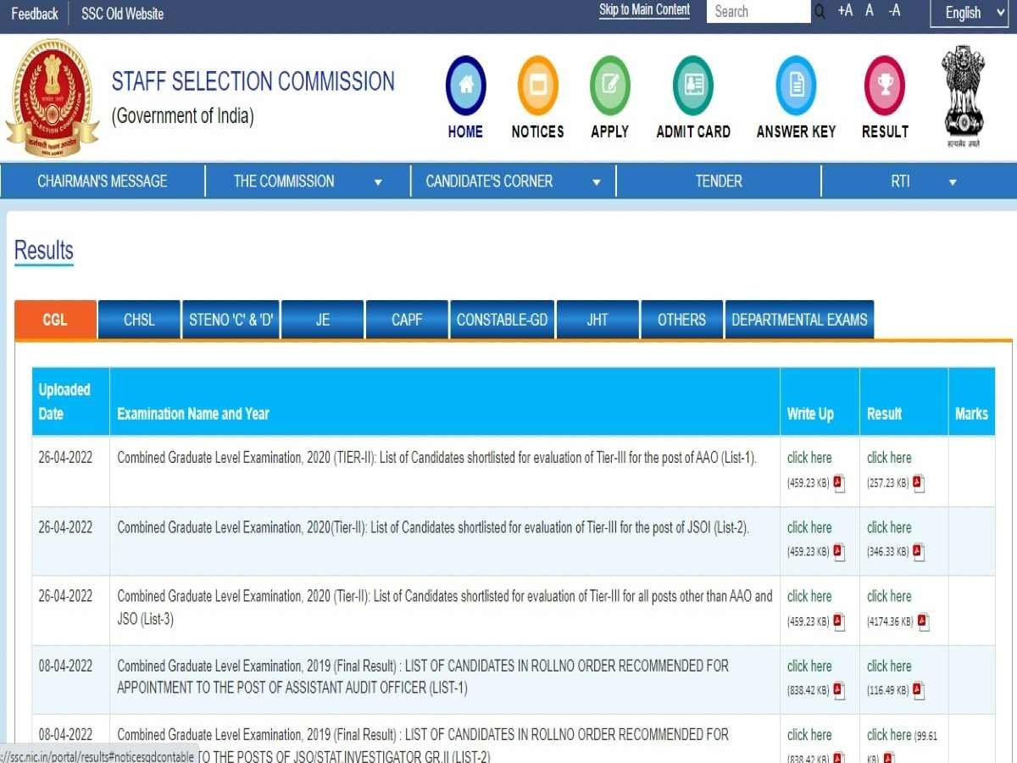
Task: Click write up 'click here' for Assistant Audit Officer
Action: [x=809, y=666]
